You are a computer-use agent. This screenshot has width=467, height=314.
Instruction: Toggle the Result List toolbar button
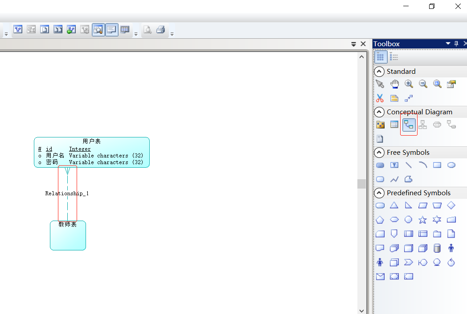(125, 30)
